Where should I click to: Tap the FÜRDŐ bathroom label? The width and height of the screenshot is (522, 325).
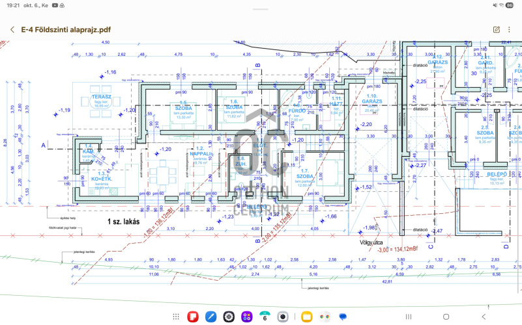297,111
